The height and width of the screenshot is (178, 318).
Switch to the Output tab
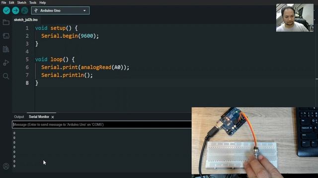tap(19, 117)
